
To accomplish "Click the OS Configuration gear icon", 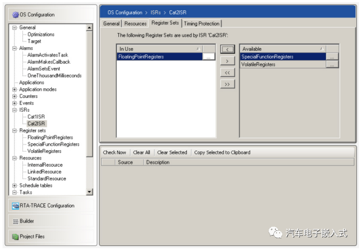I will pos(16,14).
